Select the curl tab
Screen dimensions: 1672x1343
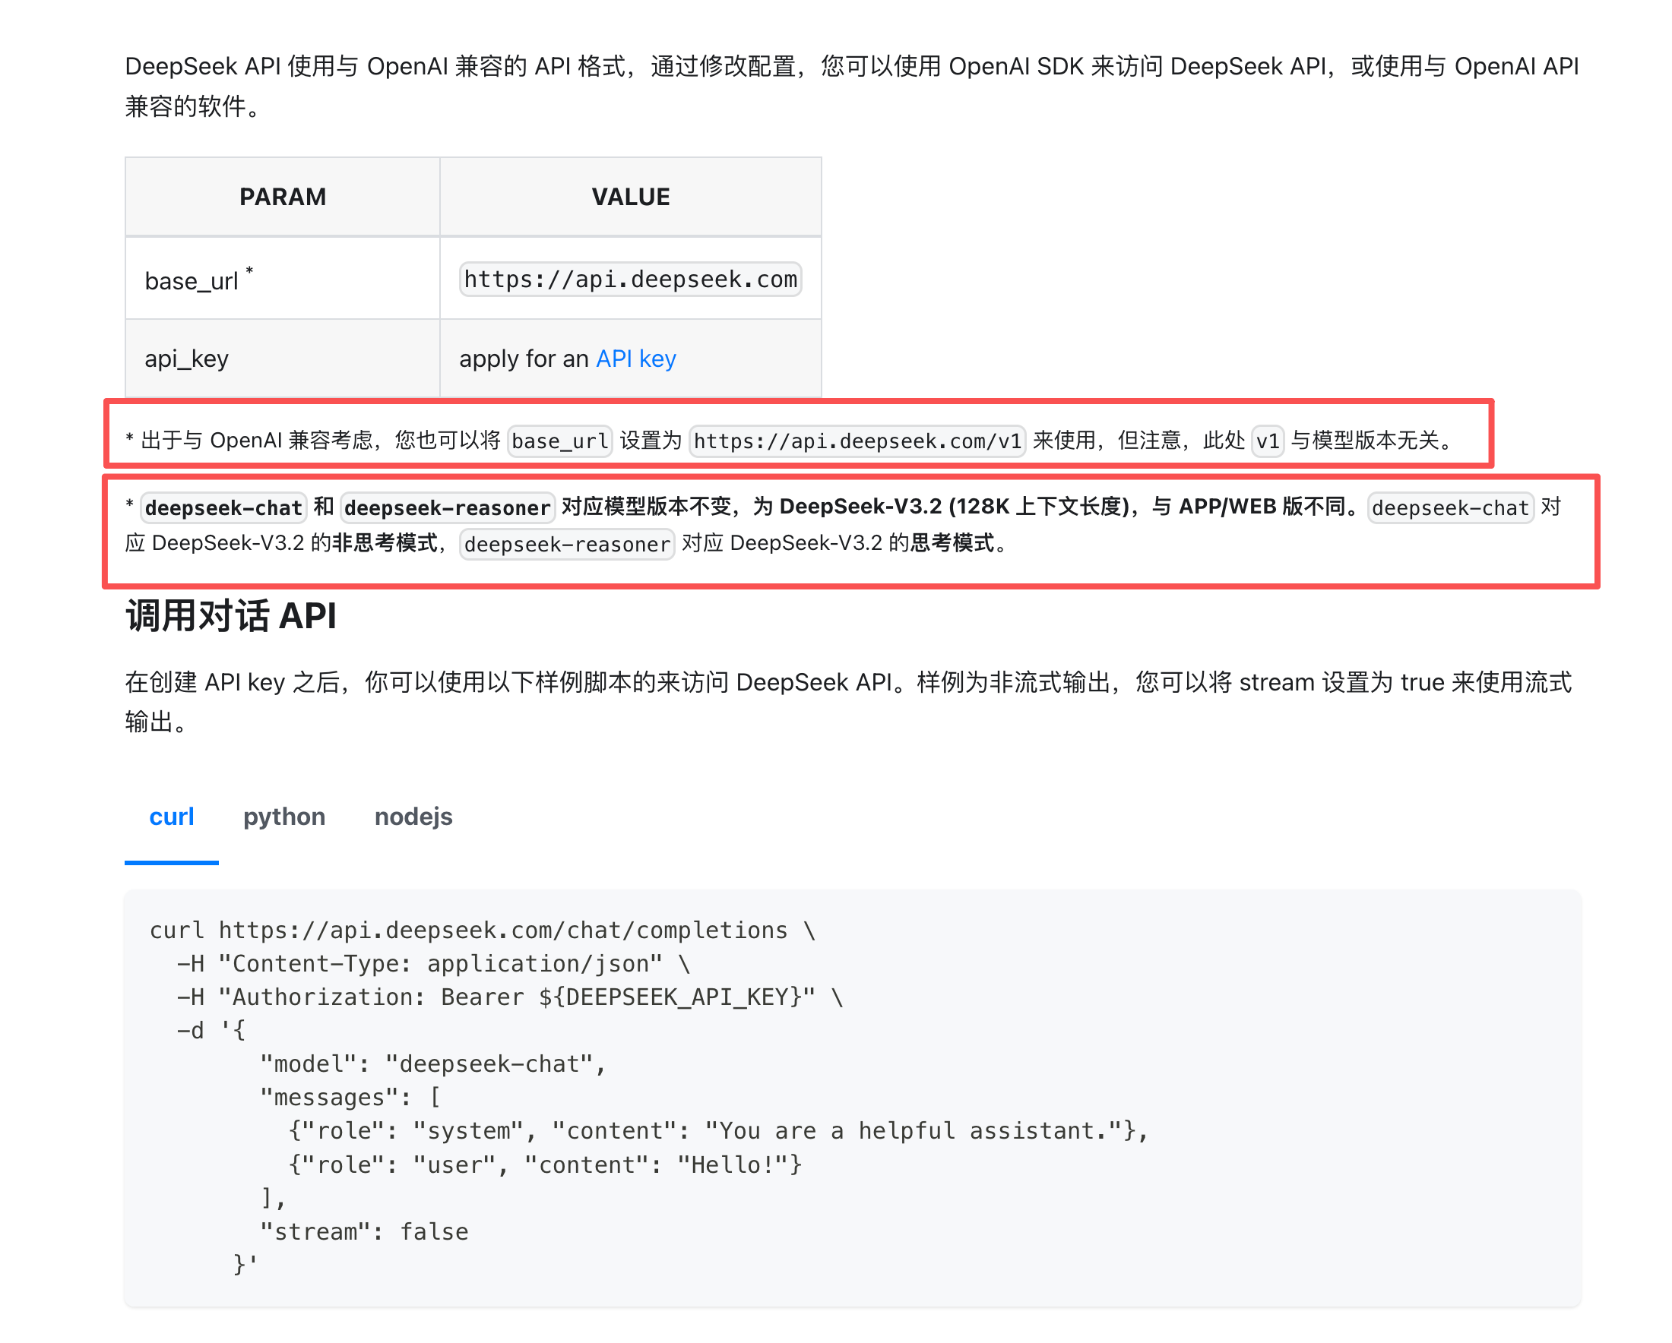[x=172, y=817]
